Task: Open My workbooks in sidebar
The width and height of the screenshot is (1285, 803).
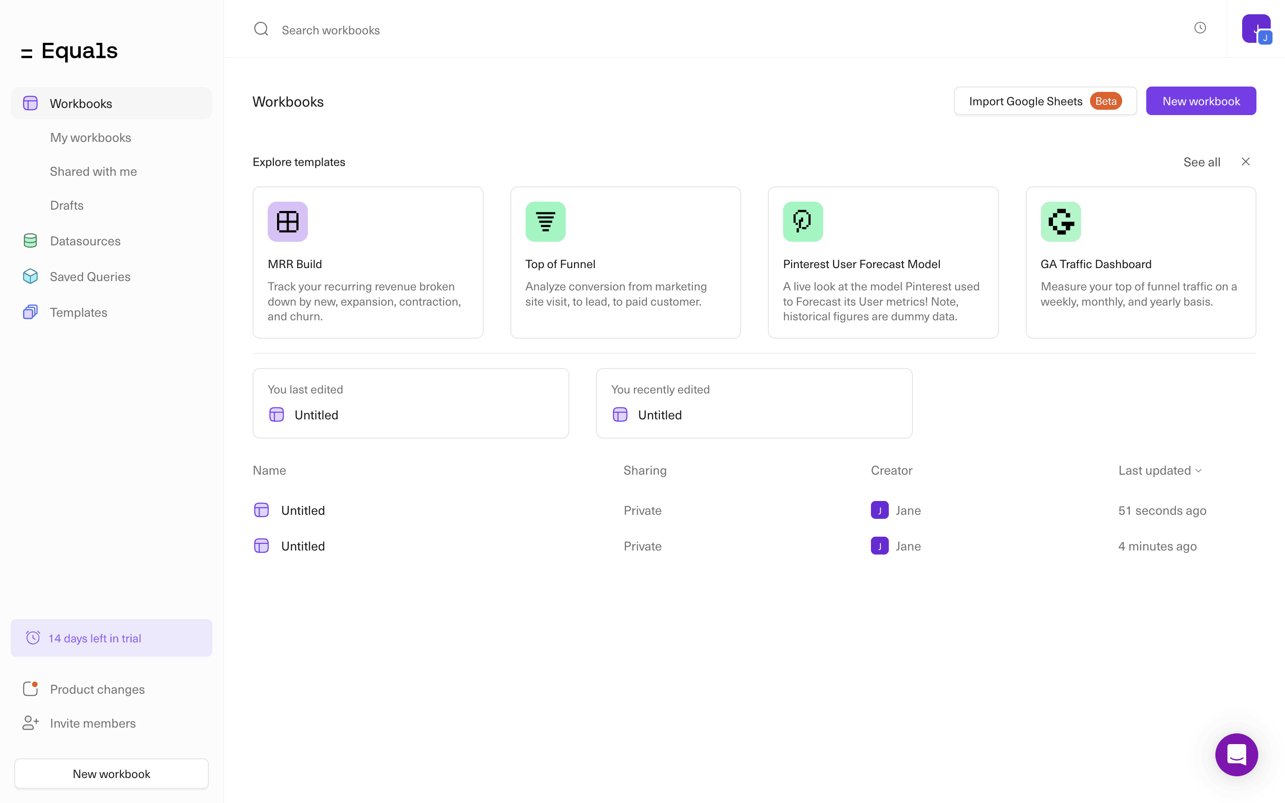Action: point(90,137)
